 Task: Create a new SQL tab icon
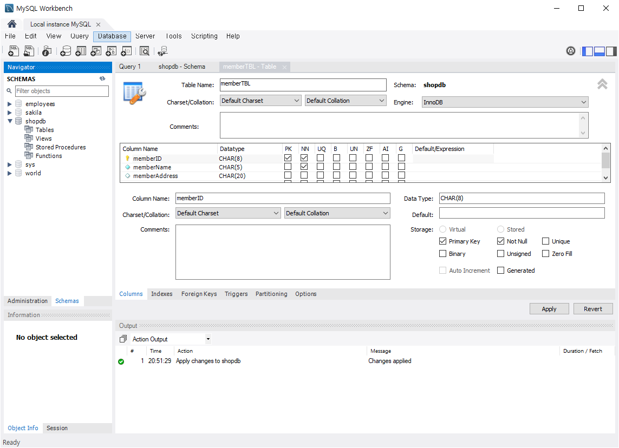pos(14,51)
